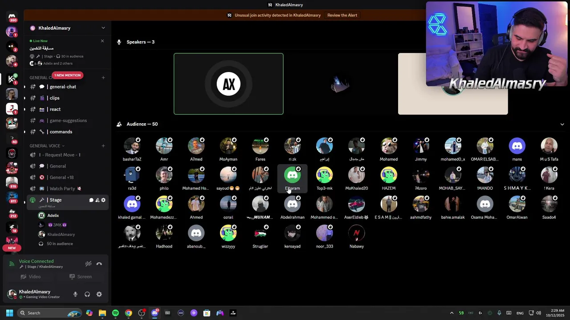Click the noise suppression waveform icon
Screen dimensions: 570x320
(x=88, y=264)
